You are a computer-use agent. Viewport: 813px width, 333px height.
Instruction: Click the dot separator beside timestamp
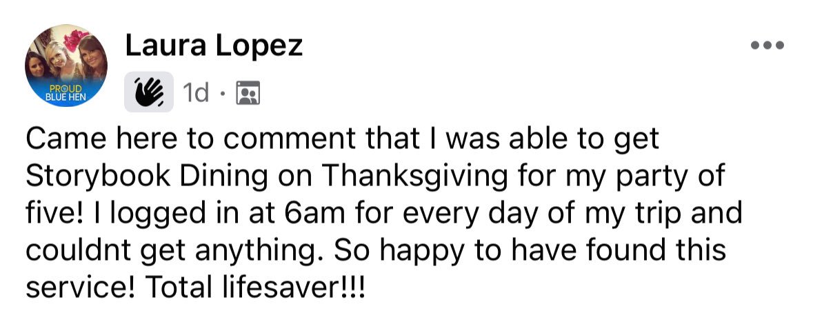[222, 94]
